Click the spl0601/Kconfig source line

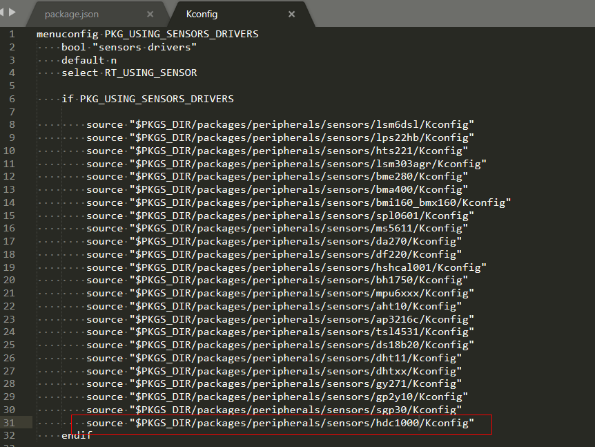click(280, 216)
